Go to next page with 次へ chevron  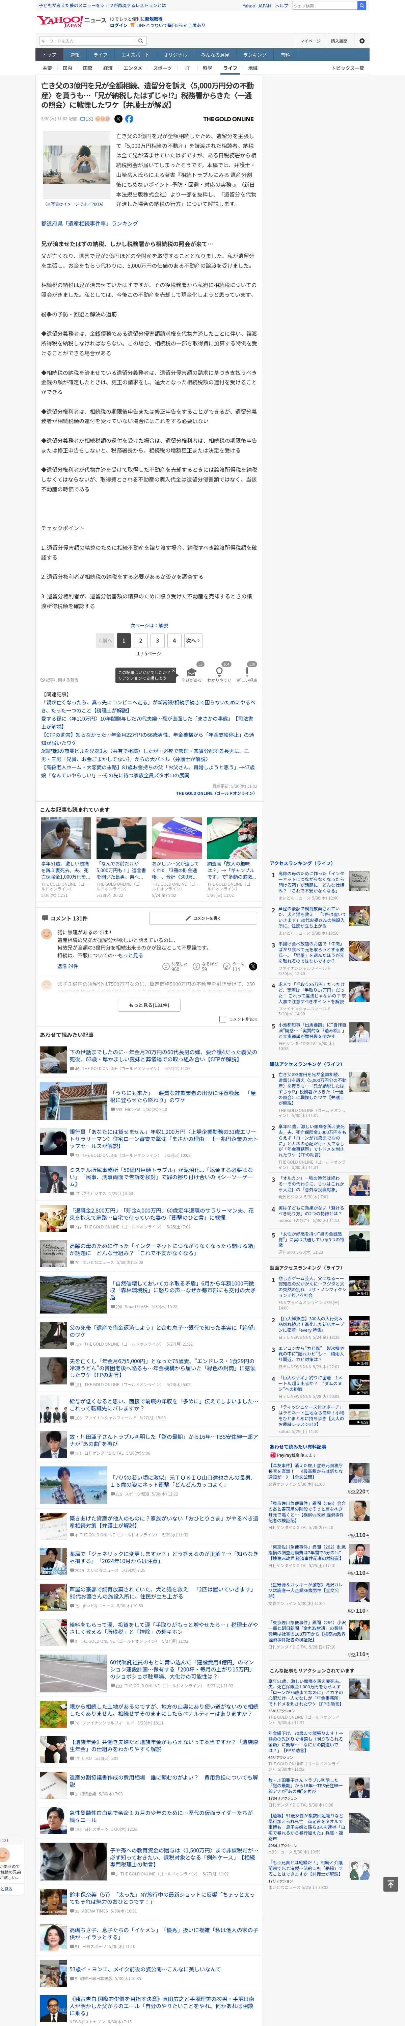pyautogui.click(x=193, y=640)
